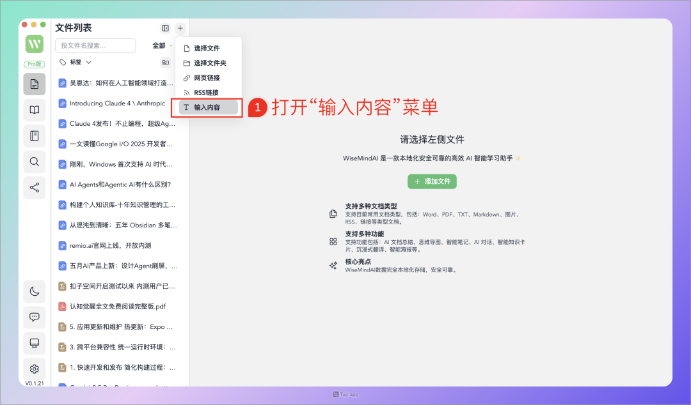Click sparkle icon beside 核心亮点
691x405 pixels.
pyautogui.click(x=333, y=266)
